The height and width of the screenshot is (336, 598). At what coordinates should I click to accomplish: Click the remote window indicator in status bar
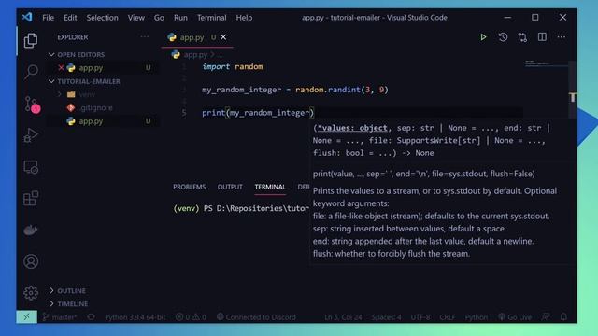[x=26, y=316]
